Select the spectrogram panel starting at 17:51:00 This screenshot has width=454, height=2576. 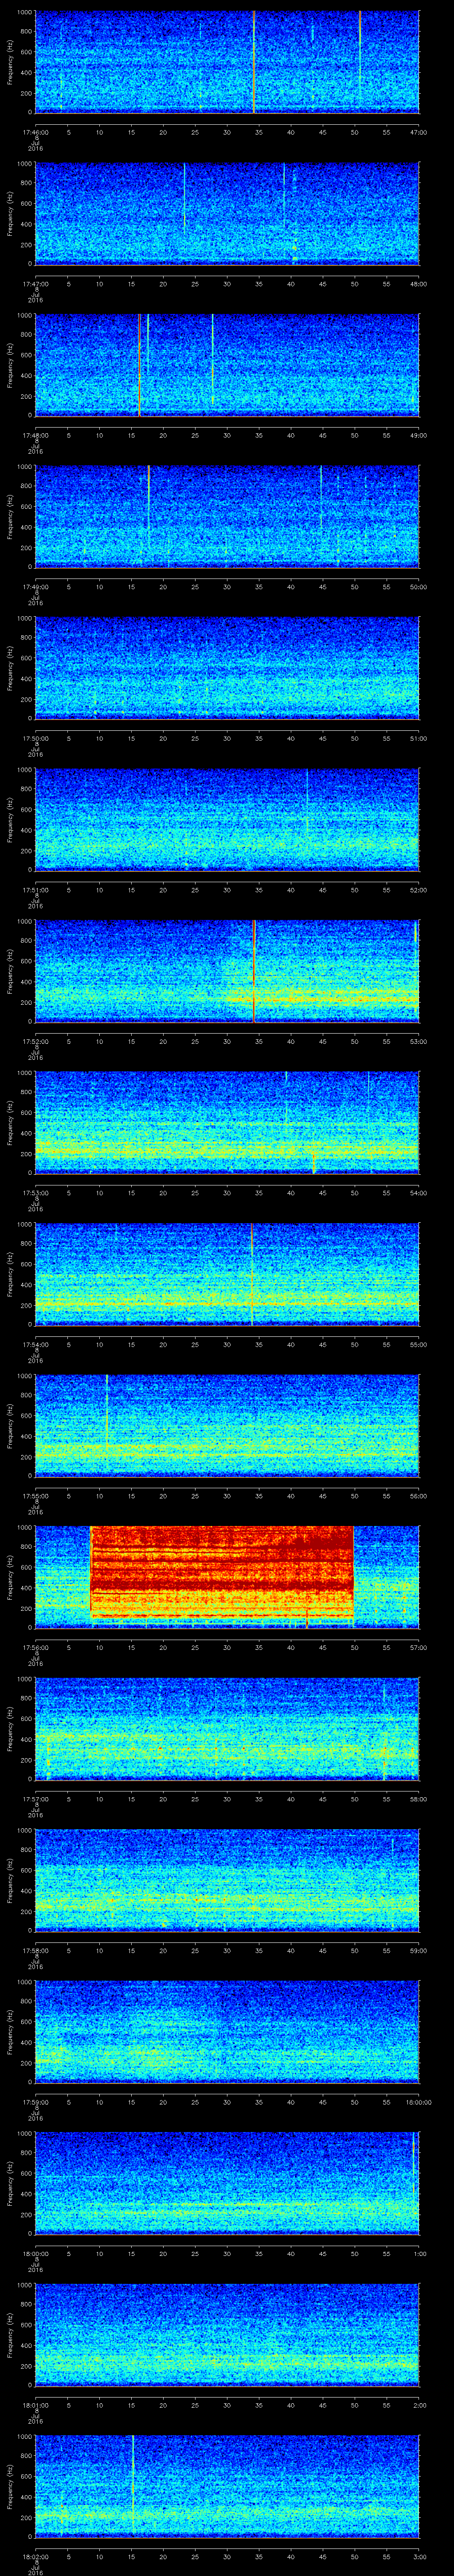[x=227, y=819]
